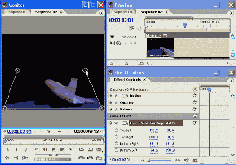Toggle Safe Margins display
The height and width of the screenshot is (165, 236).
tap(90, 149)
